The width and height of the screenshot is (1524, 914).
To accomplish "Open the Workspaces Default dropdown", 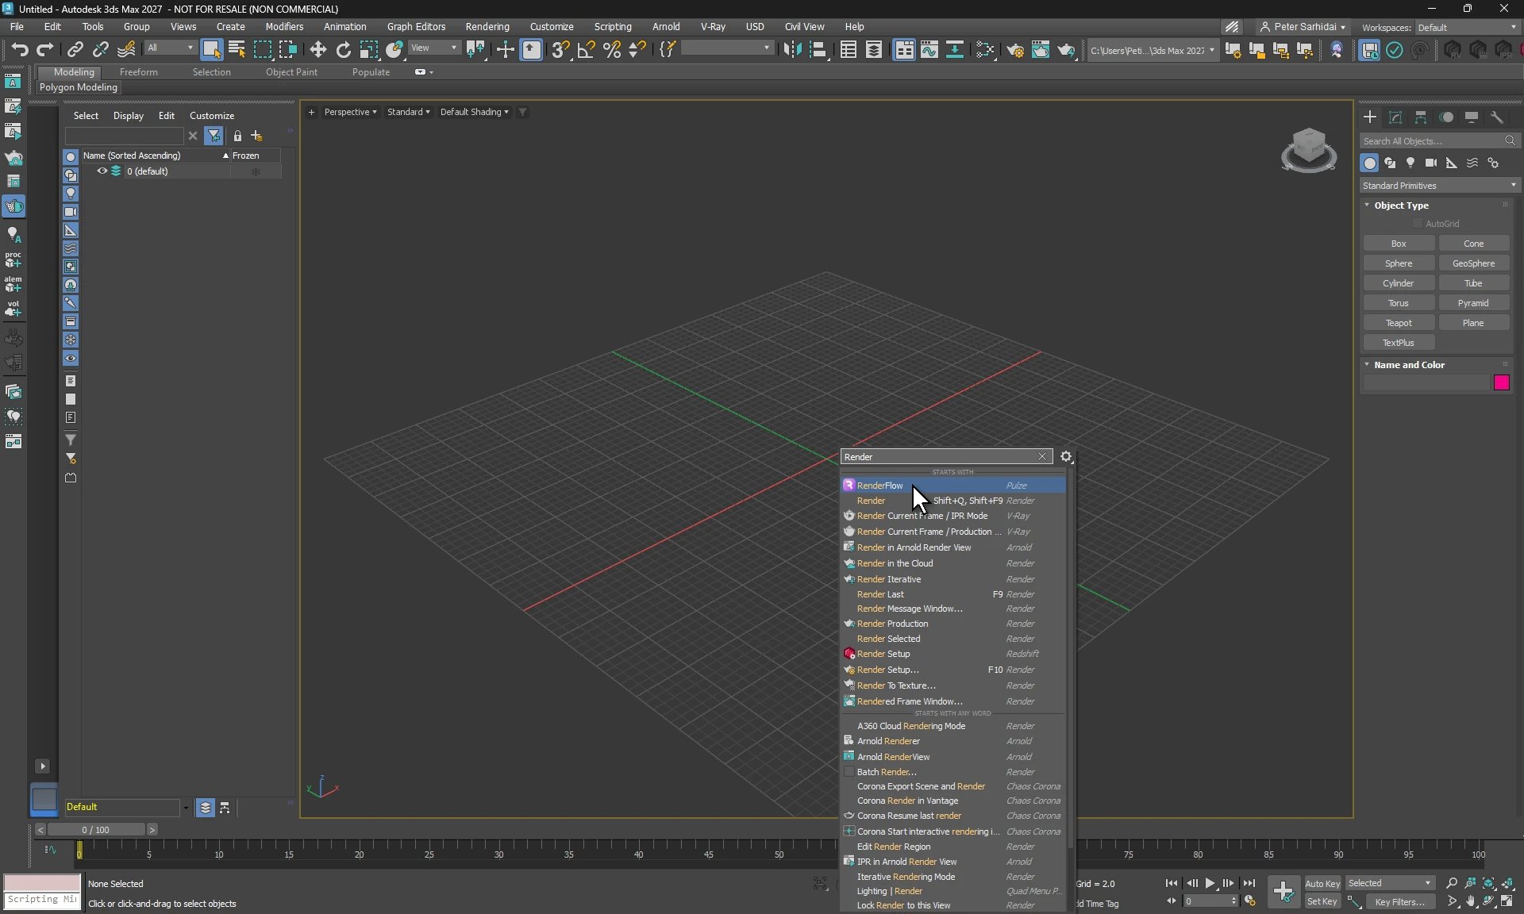I will (1466, 27).
